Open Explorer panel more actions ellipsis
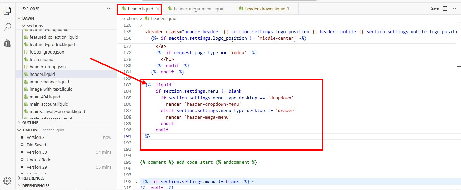Screen dimensions: 461x190 tap(109, 9)
